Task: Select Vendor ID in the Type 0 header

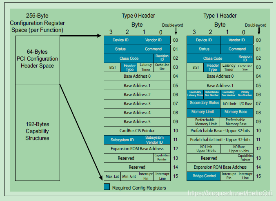Action: 154,40
